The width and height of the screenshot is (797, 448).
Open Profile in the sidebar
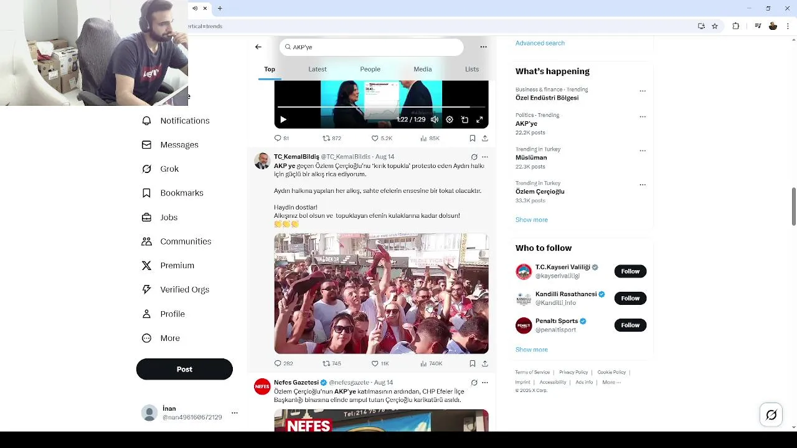point(164,314)
